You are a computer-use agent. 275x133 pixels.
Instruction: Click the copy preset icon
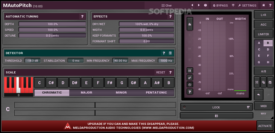point(263,82)
